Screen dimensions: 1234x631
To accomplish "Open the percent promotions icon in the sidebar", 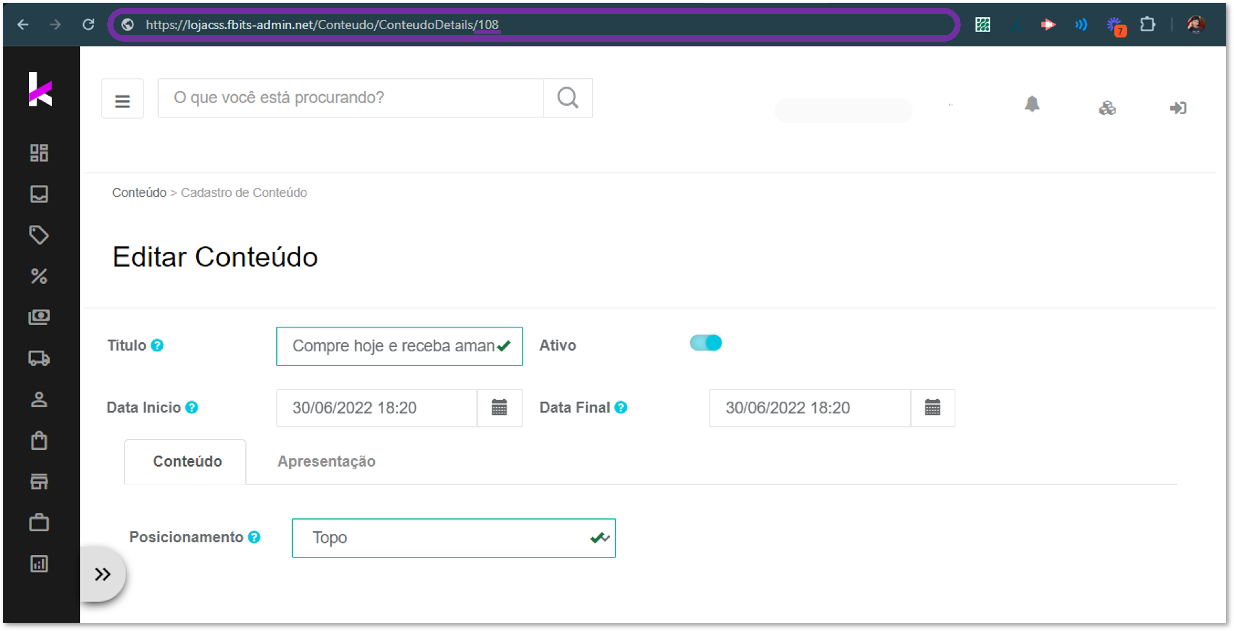I will pos(39,276).
